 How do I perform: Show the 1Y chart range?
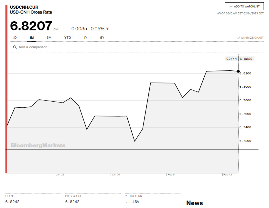[x=85, y=38]
